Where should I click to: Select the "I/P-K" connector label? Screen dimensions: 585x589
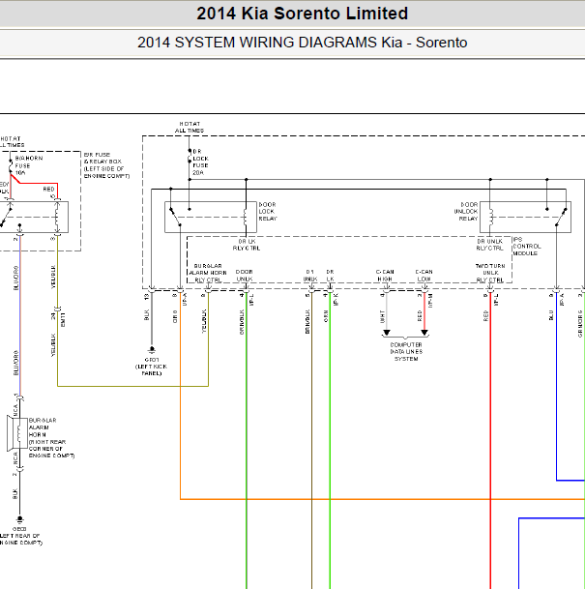click(x=336, y=300)
